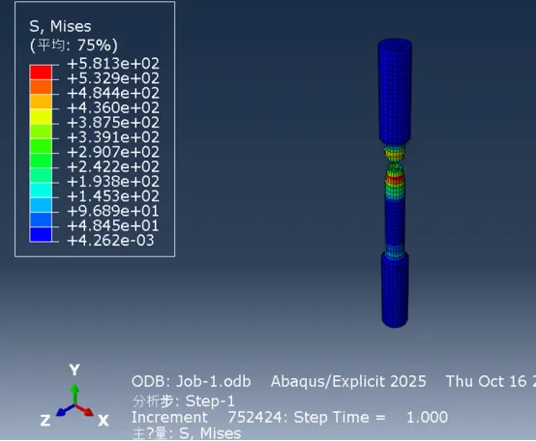Click the orange legend color band

point(41,87)
